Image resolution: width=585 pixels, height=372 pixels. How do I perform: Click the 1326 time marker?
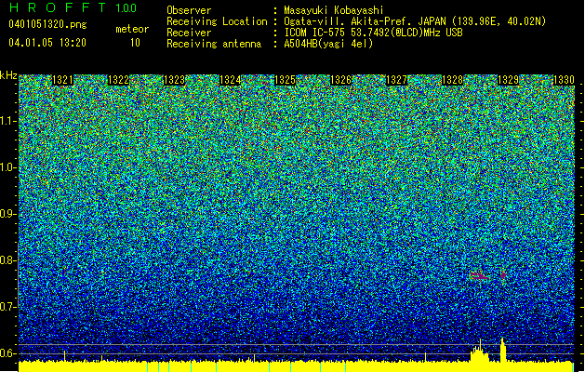pyautogui.click(x=341, y=80)
